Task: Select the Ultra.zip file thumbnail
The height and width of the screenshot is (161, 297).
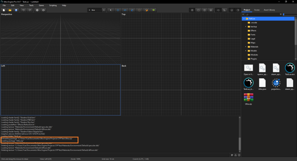Action: (x=248, y=98)
